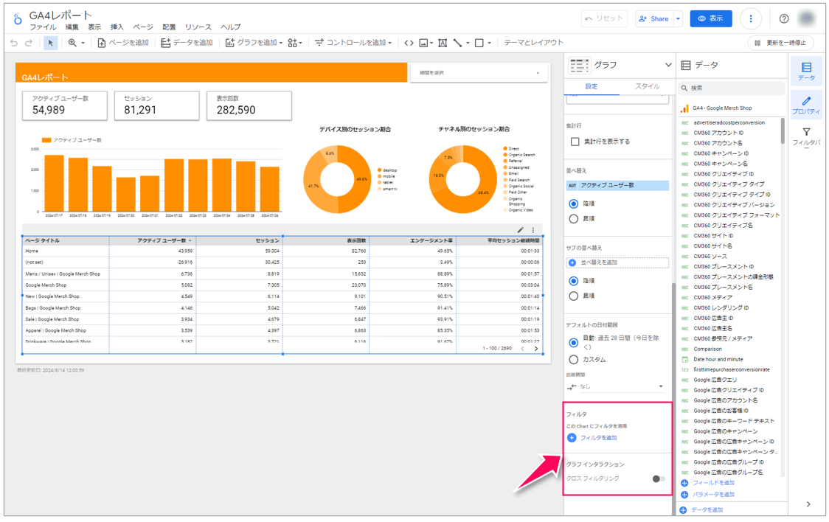The width and height of the screenshot is (829, 522).
Task: Open テーマとレイアウト settings
Action: click(533, 43)
